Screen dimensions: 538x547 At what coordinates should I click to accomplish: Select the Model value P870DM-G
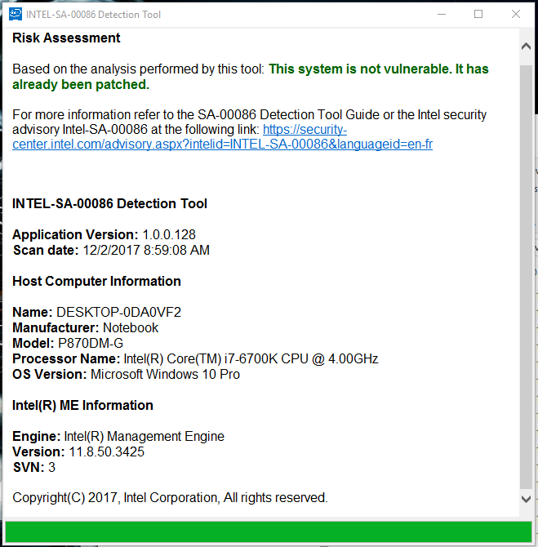tap(91, 343)
